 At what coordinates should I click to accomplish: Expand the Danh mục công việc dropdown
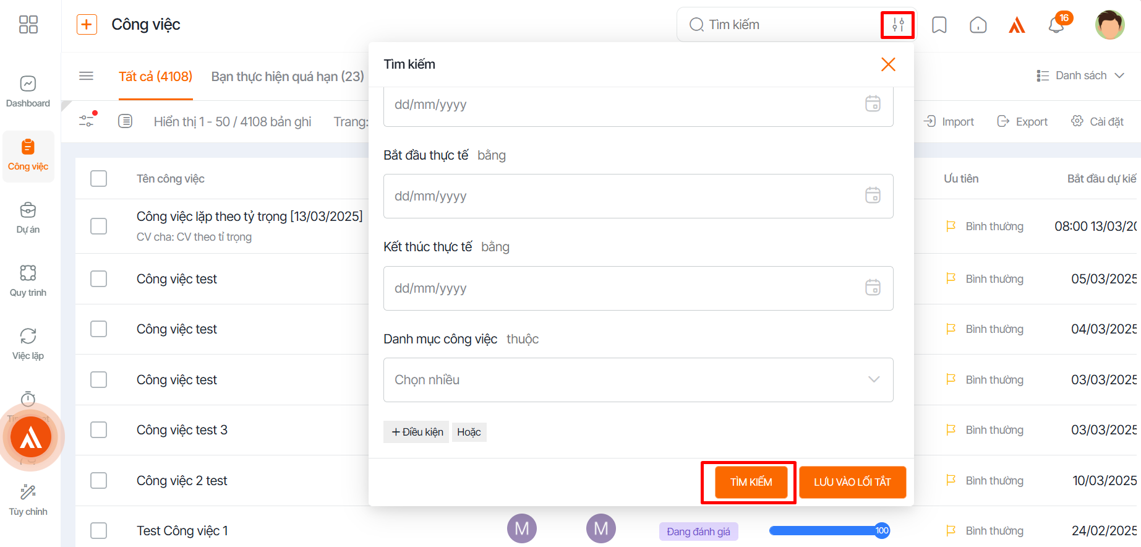coord(638,380)
